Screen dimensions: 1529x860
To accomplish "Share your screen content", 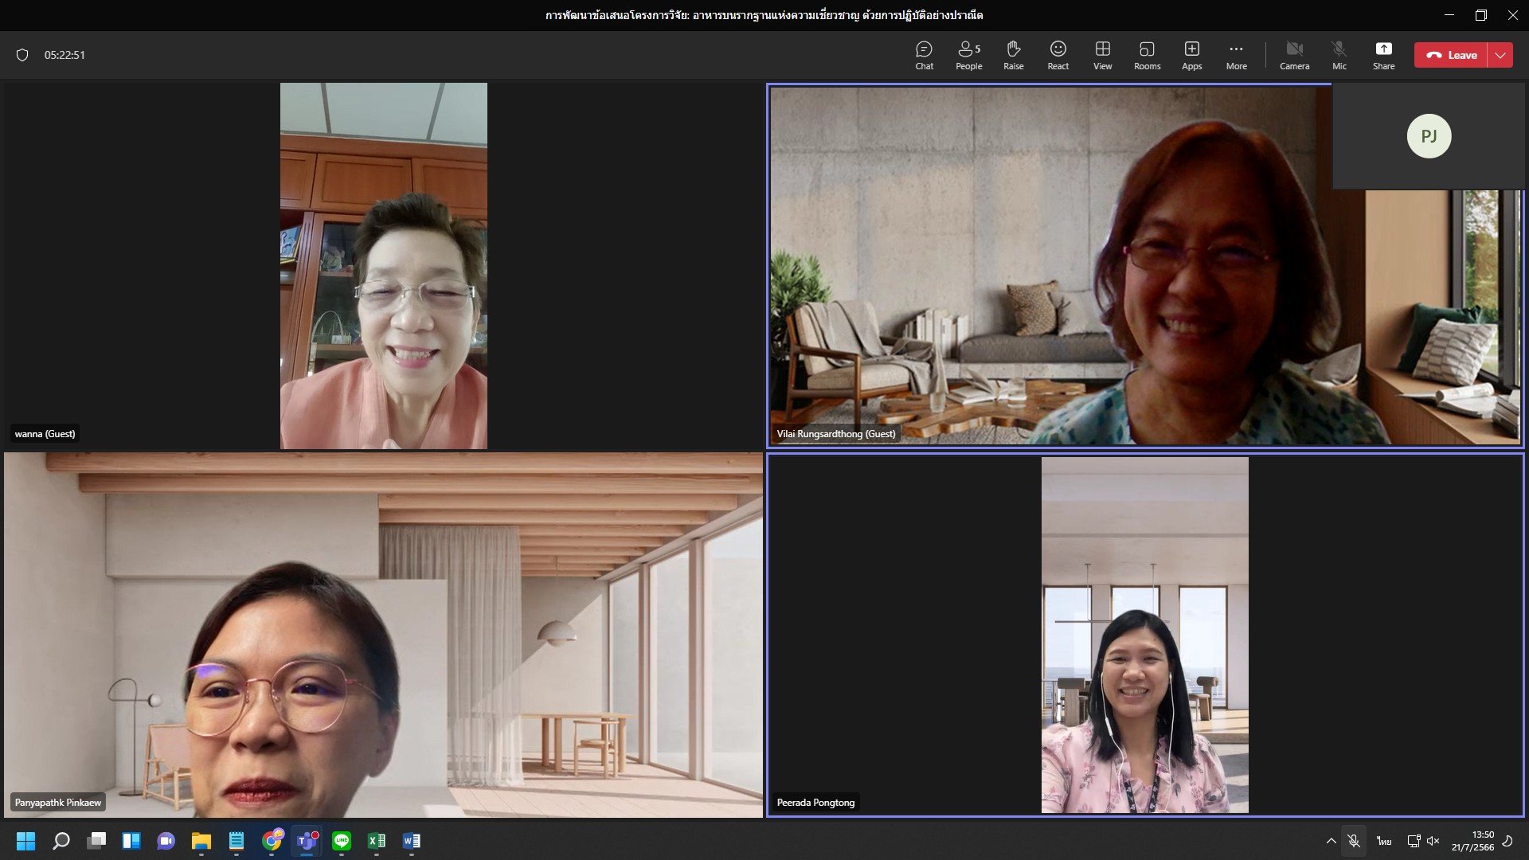I will point(1383,55).
